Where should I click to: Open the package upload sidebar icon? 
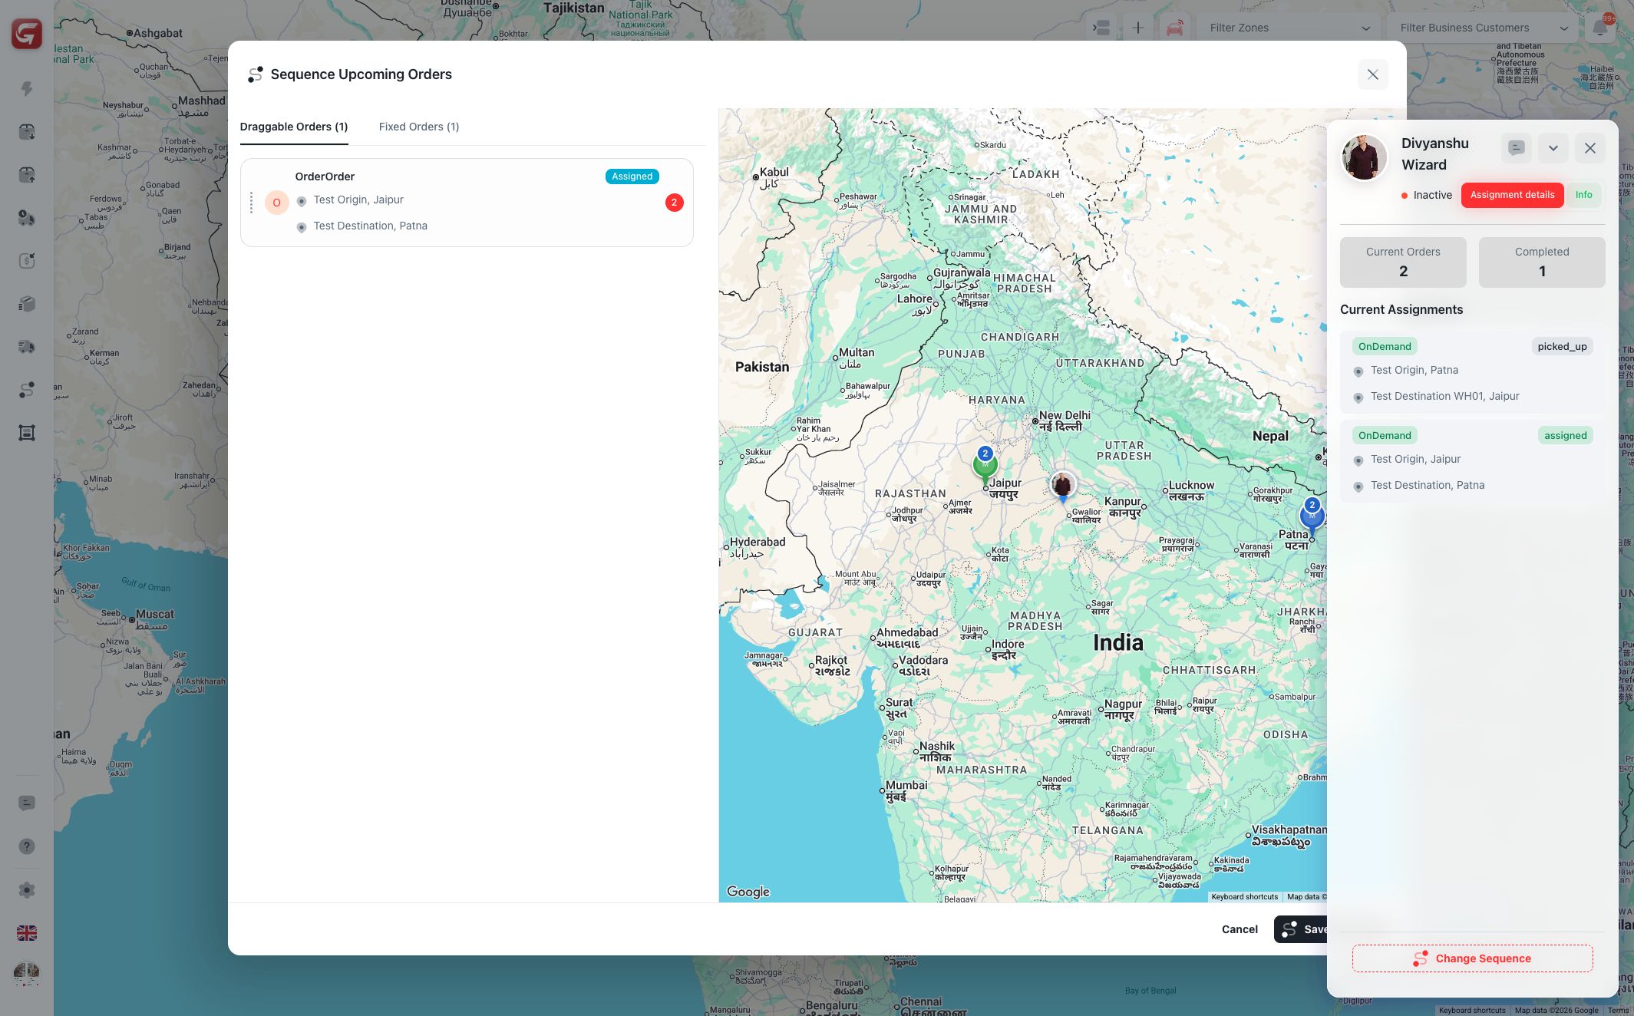[x=27, y=175]
